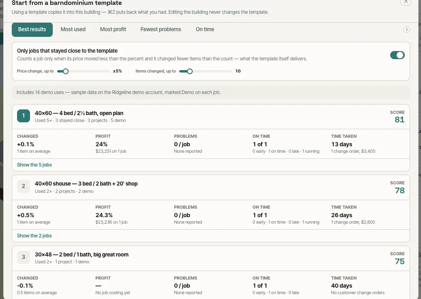Click the 40 days time taken value
Screen dimensions: 421x299
[342, 286]
